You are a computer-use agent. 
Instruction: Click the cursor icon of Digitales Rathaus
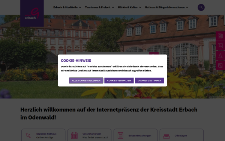28,135
